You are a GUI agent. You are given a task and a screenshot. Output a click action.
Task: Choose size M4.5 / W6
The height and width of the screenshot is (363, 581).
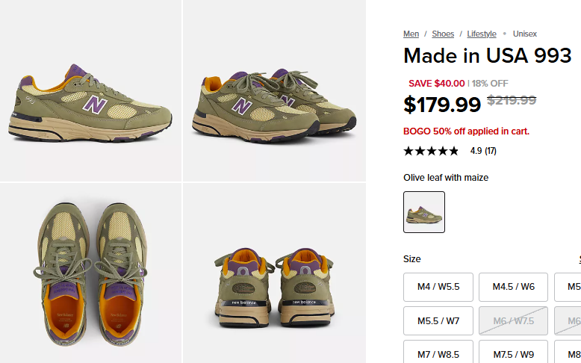pyautogui.click(x=513, y=287)
